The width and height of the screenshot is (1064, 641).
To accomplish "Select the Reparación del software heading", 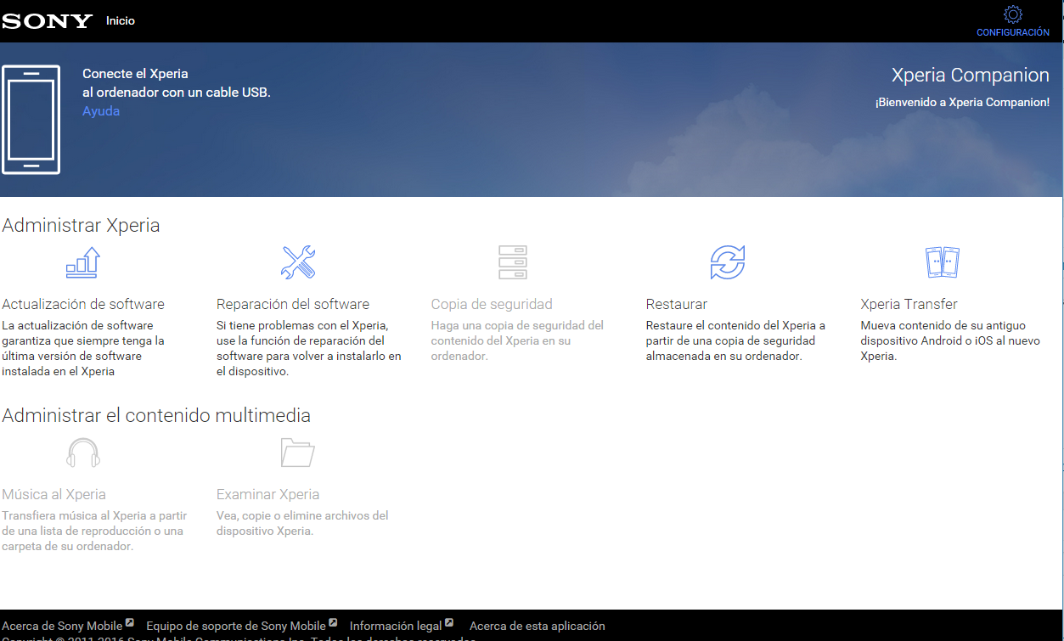I will 293,304.
